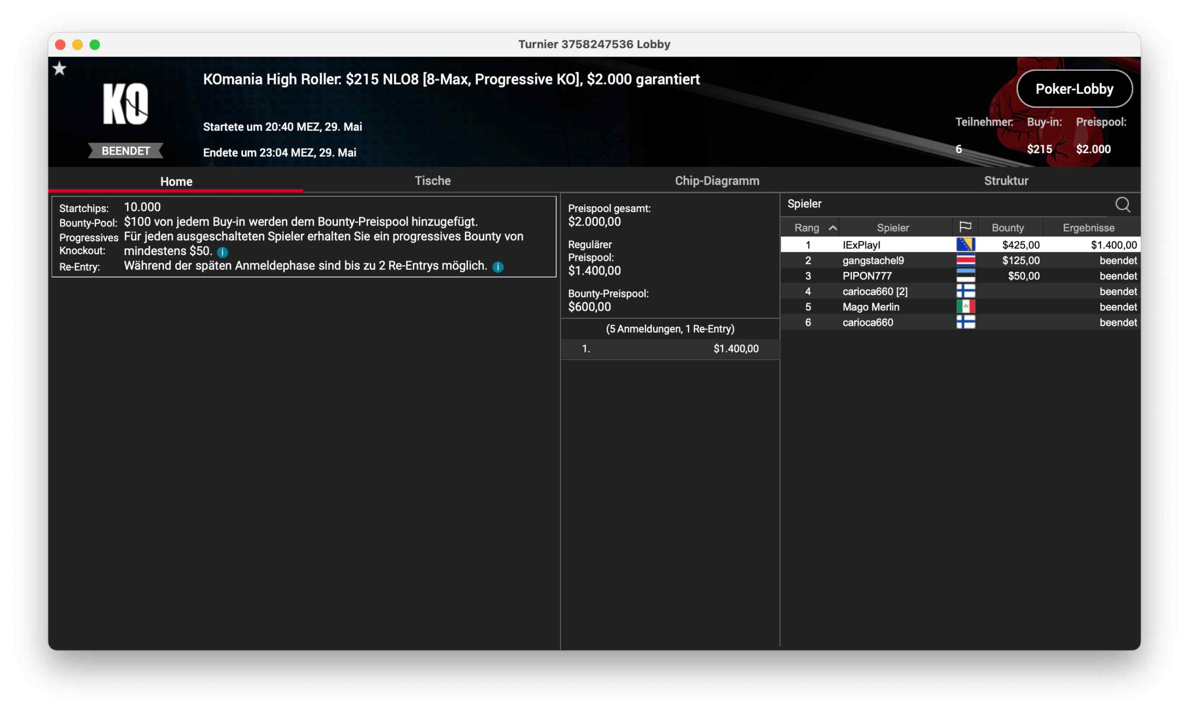
Task: Click the player search magnifier icon
Action: point(1122,205)
